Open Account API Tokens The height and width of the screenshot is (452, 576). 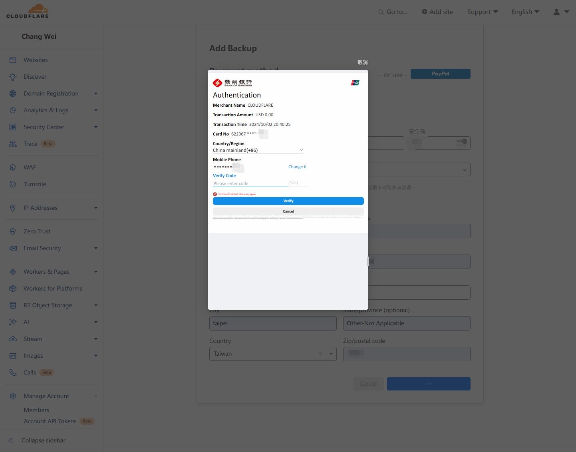50,421
